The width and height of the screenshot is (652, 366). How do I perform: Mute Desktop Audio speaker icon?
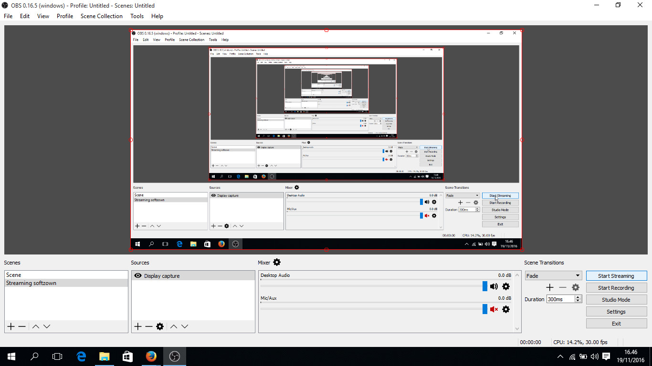[x=494, y=286]
